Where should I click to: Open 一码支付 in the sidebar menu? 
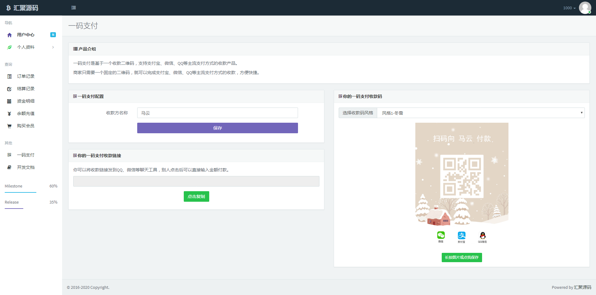click(26, 155)
